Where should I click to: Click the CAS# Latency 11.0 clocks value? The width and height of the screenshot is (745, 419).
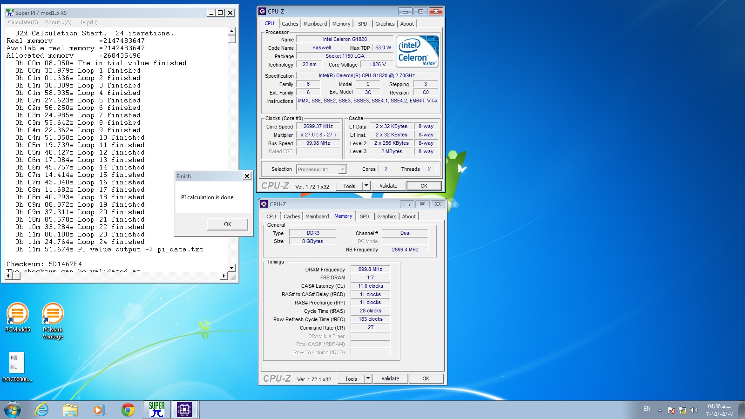[x=370, y=286]
